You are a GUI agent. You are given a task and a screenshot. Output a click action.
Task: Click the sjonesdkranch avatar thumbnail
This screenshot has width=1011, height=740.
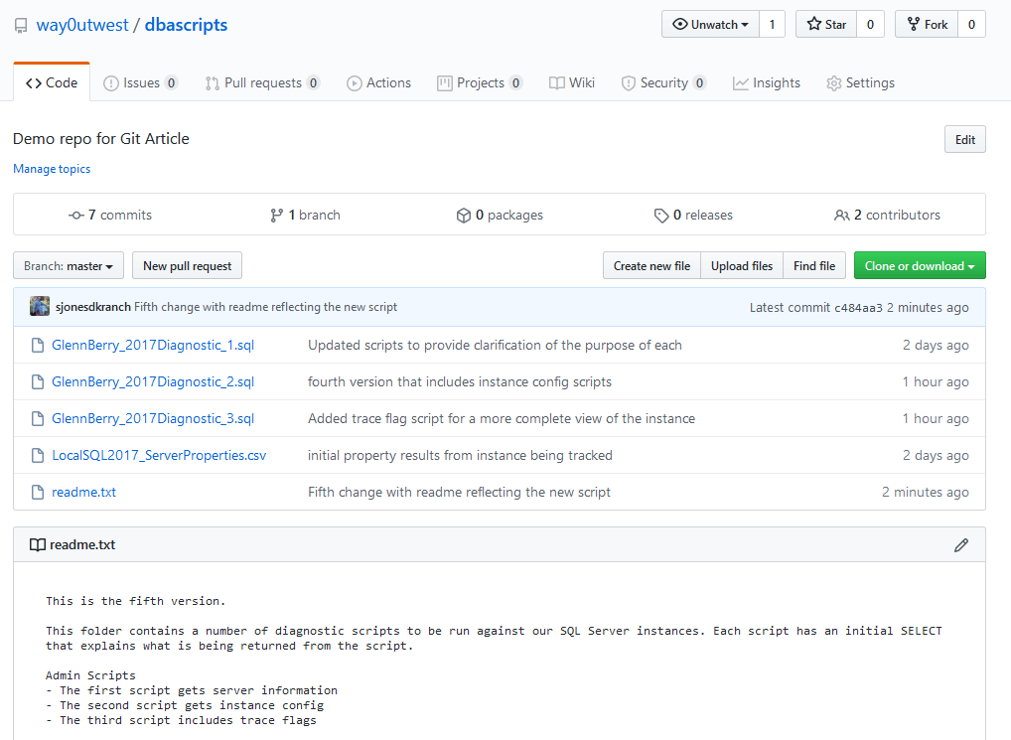[40, 307]
